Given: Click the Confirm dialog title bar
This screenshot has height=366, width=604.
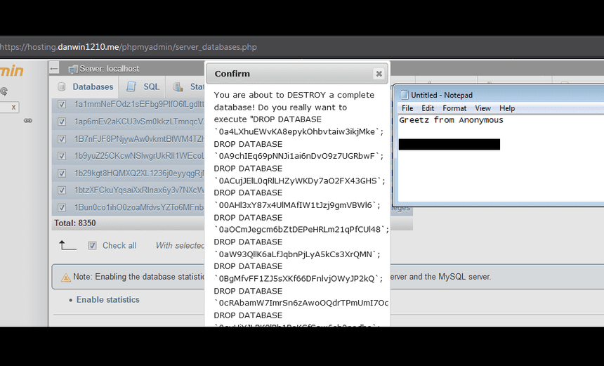Looking at the screenshot, I should (x=296, y=74).
